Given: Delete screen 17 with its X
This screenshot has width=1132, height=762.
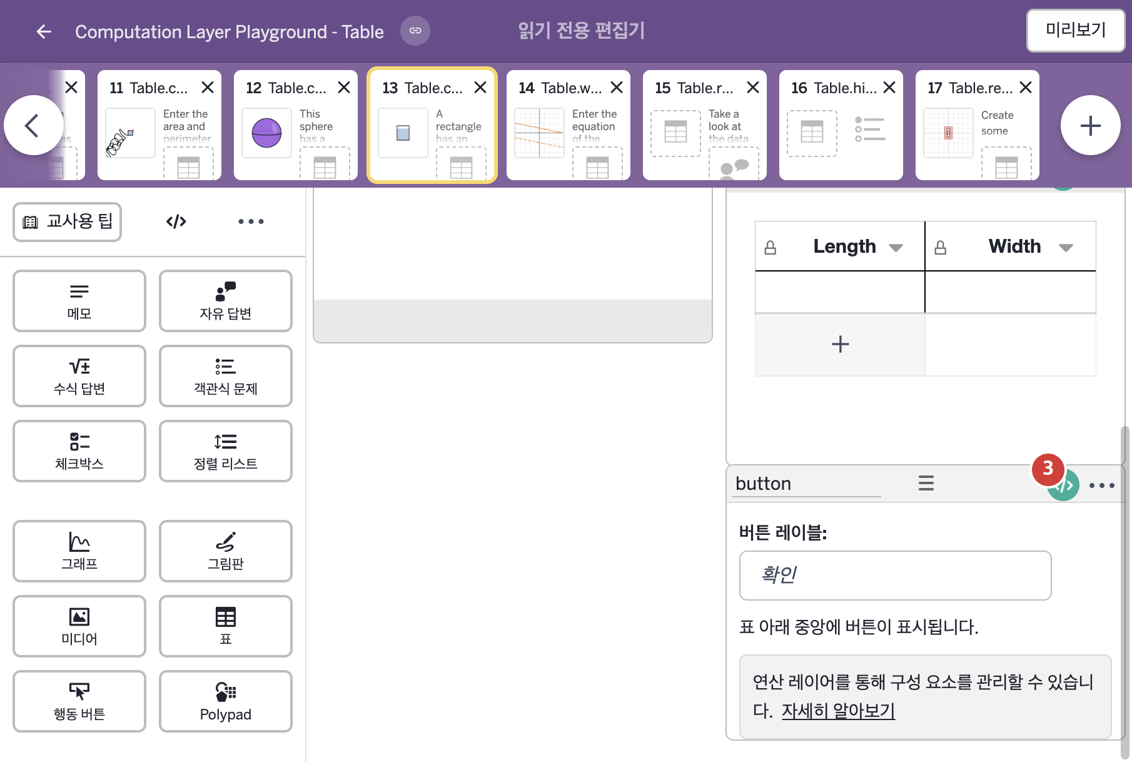Looking at the screenshot, I should (x=1026, y=88).
